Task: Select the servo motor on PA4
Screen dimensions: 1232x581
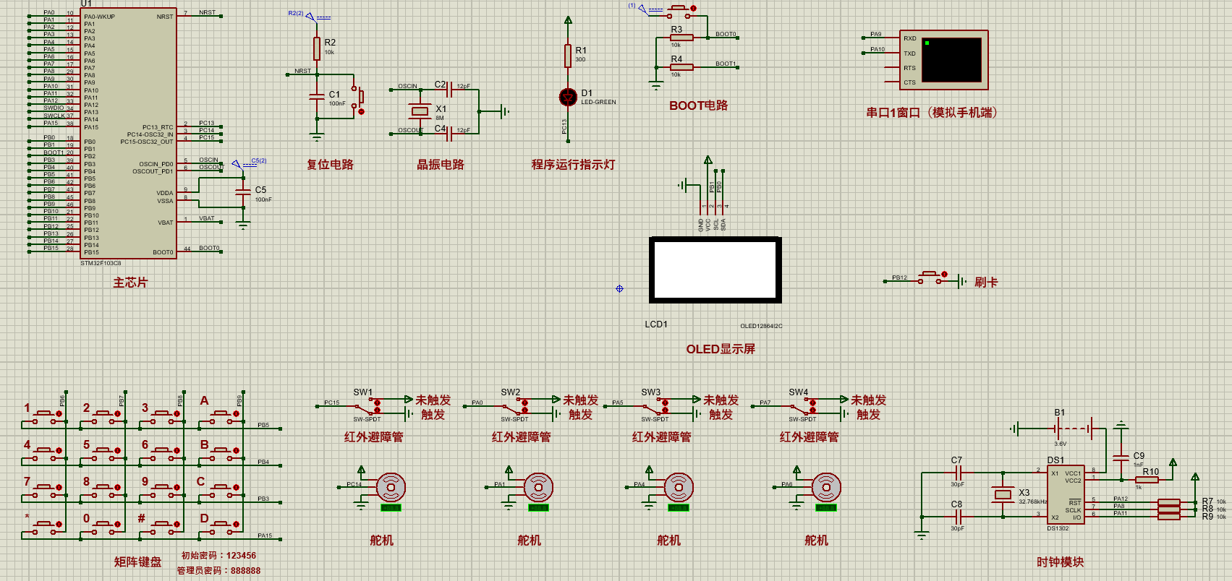Action: (679, 488)
